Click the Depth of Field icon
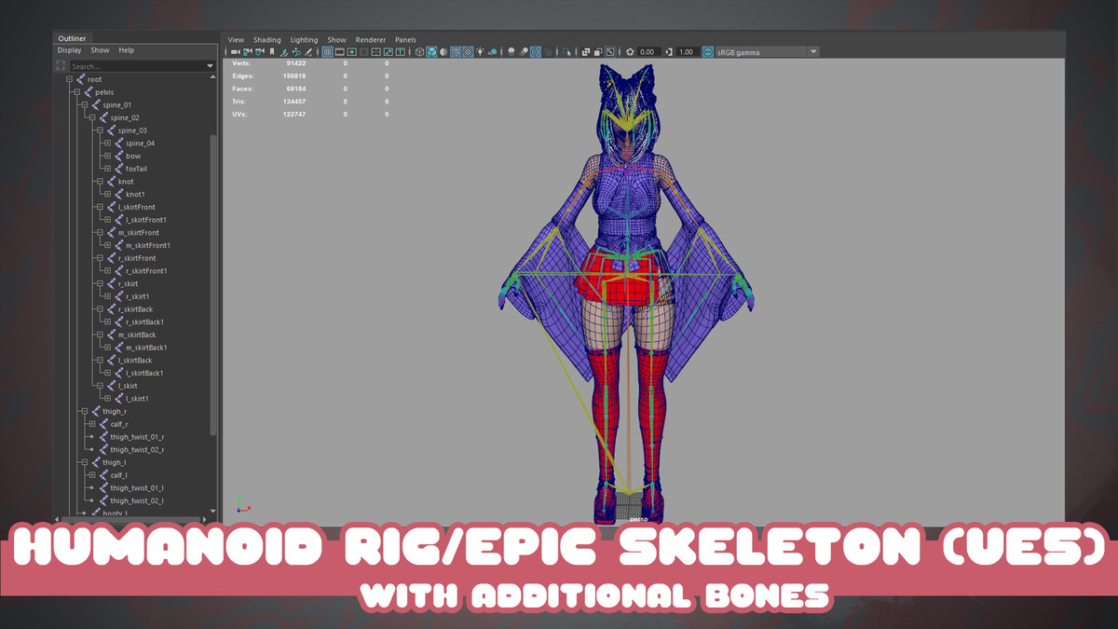 (548, 52)
